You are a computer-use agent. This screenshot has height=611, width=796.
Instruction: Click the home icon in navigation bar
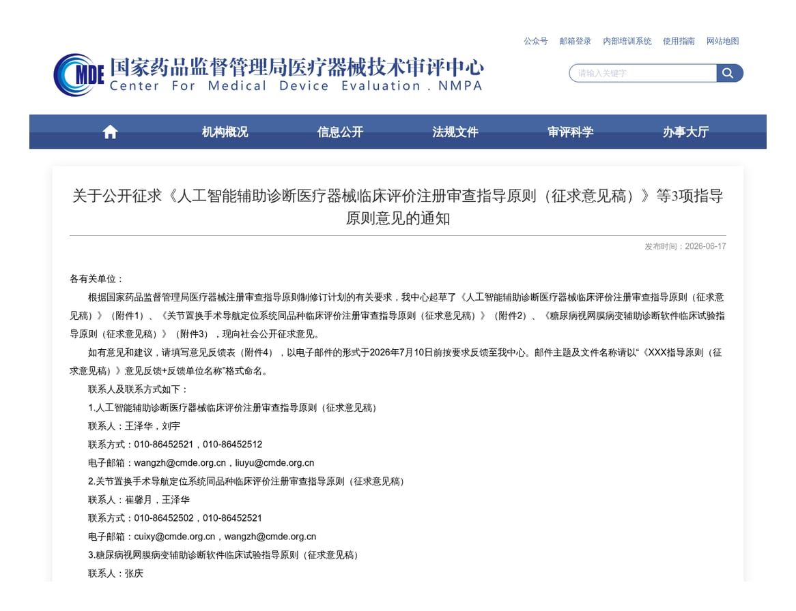click(x=110, y=132)
